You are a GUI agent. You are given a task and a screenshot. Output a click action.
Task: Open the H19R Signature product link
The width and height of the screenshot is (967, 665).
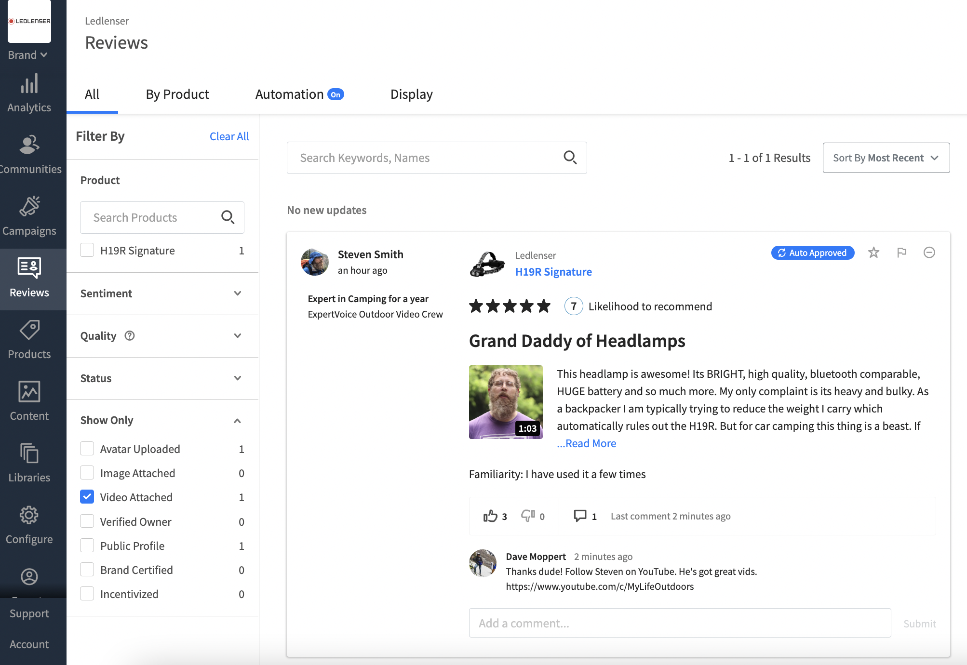pyautogui.click(x=553, y=272)
